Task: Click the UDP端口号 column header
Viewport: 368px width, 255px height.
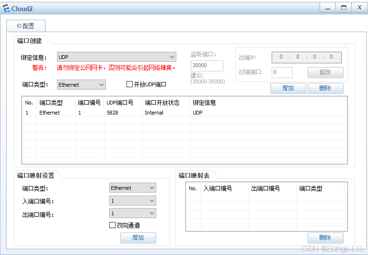Action: 123,103
